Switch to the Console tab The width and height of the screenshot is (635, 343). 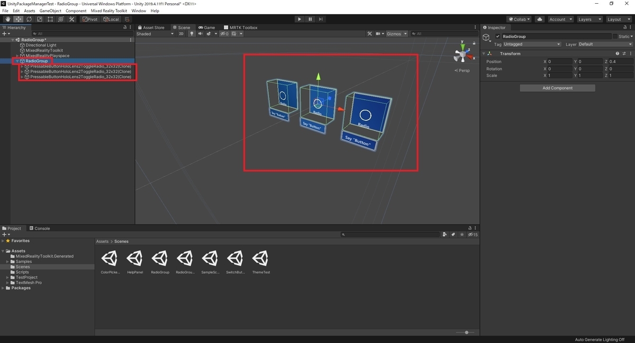[39, 228]
